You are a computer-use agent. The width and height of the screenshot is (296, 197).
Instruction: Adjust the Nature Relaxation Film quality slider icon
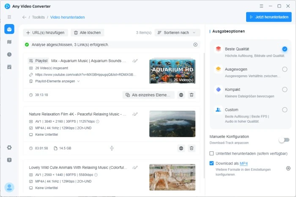[112, 148]
